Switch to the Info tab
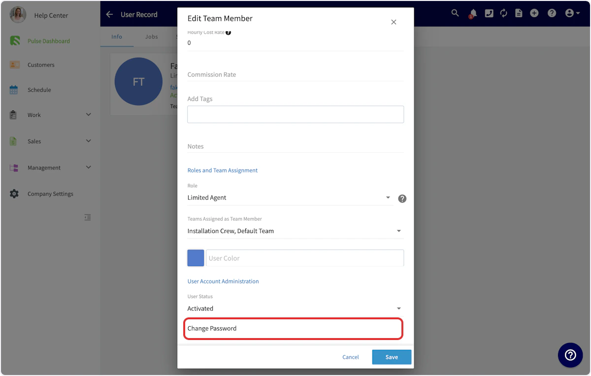 [117, 36]
